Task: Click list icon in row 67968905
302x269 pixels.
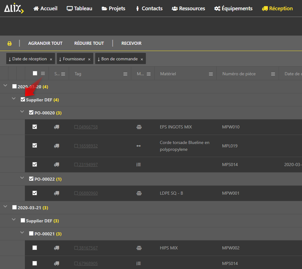Action: (x=139, y=263)
